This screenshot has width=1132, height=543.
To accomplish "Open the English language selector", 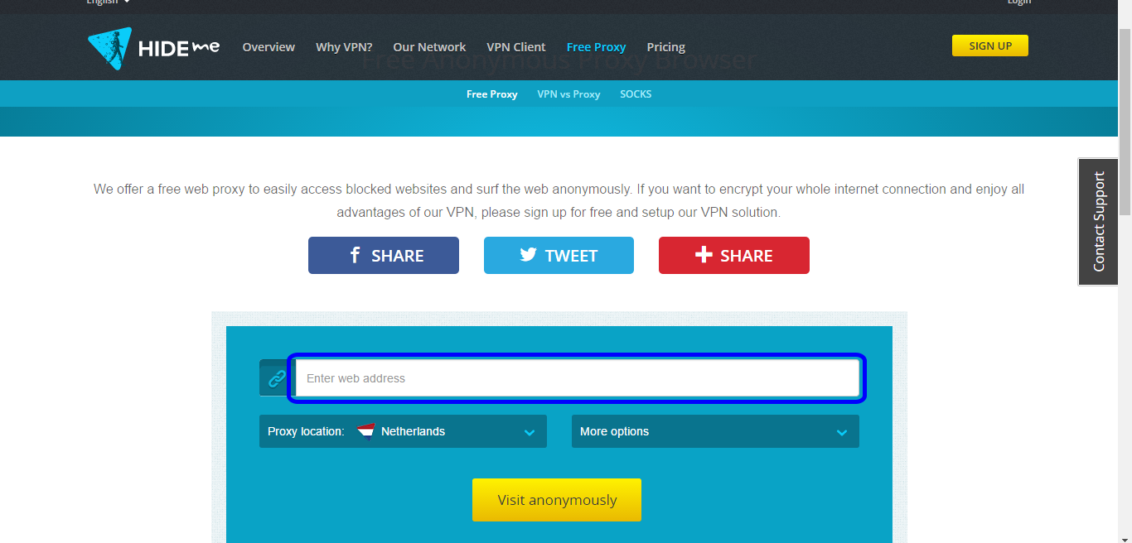I will click(x=108, y=2).
